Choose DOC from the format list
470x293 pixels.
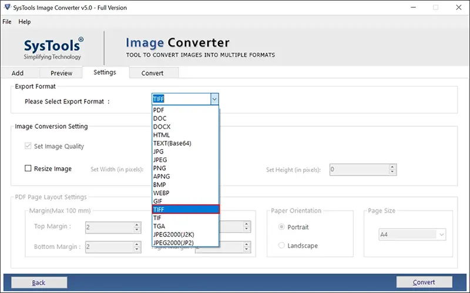(x=185, y=119)
